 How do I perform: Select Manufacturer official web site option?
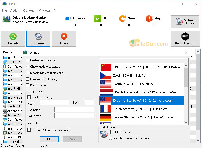110,138
